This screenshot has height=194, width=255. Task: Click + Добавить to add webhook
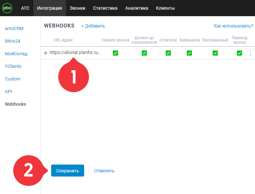coord(93,26)
